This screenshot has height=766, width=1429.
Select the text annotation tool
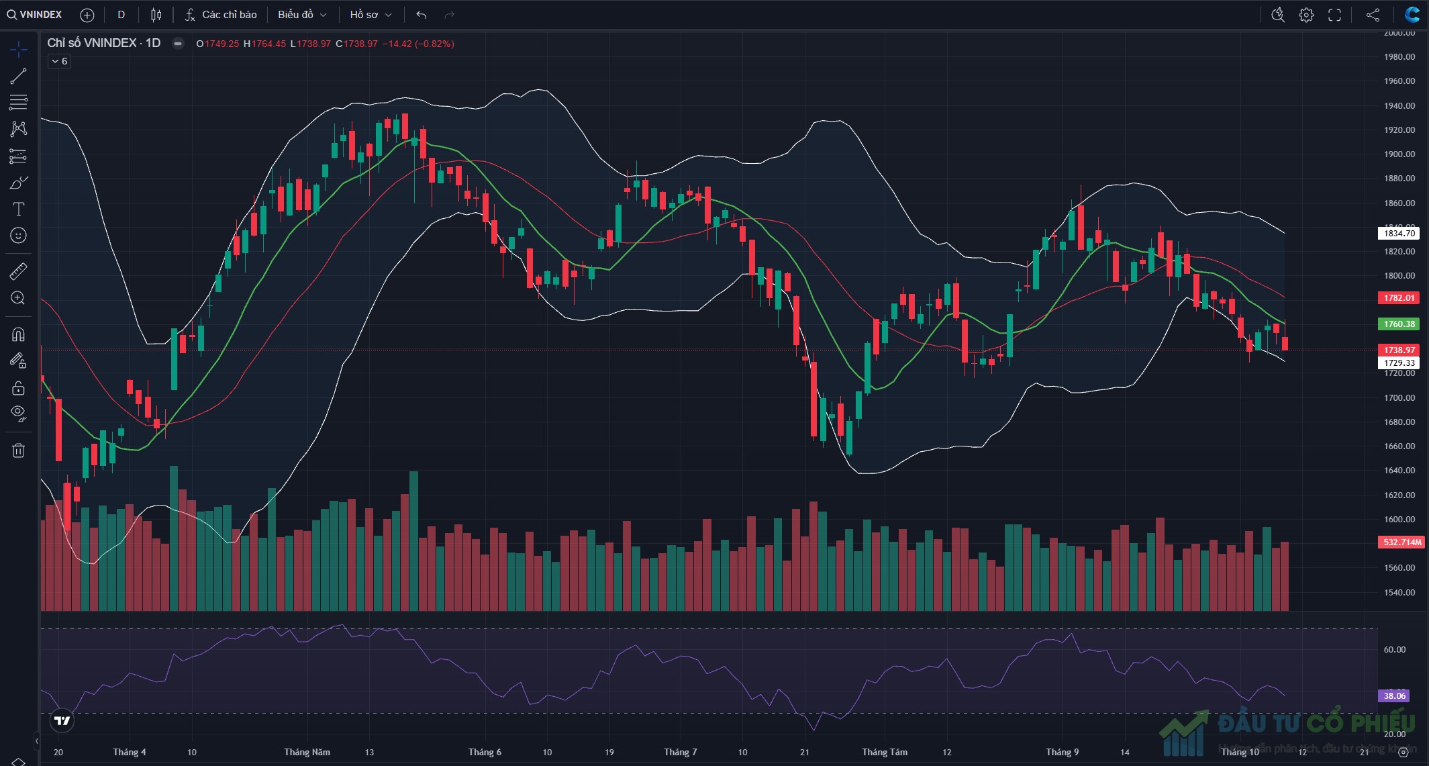[x=19, y=209]
